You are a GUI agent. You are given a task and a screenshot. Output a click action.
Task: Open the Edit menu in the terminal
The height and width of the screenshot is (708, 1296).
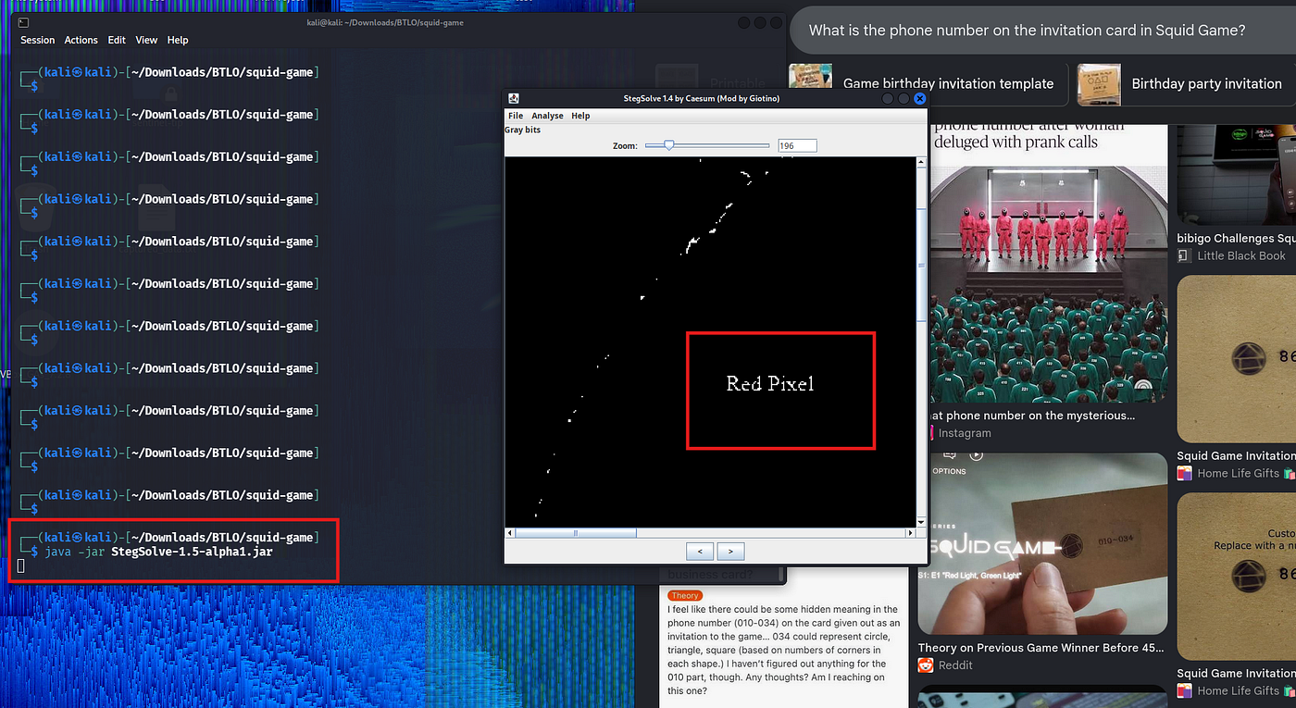coord(117,41)
